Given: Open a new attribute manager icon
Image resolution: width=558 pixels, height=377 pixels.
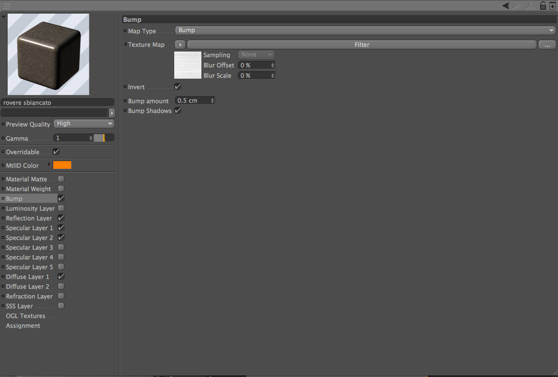Looking at the screenshot, I should pos(553,5).
